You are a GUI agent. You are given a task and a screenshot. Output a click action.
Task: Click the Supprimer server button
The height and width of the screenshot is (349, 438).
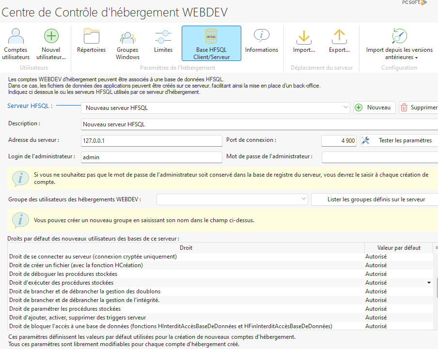419,107
